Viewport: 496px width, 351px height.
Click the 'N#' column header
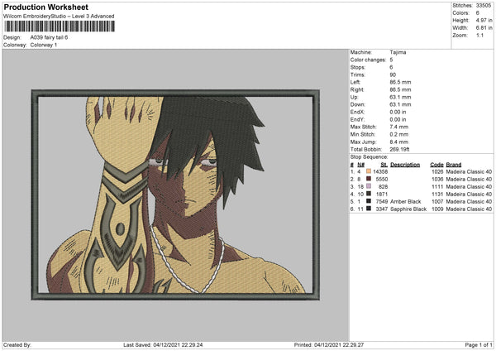click(361, 165)
